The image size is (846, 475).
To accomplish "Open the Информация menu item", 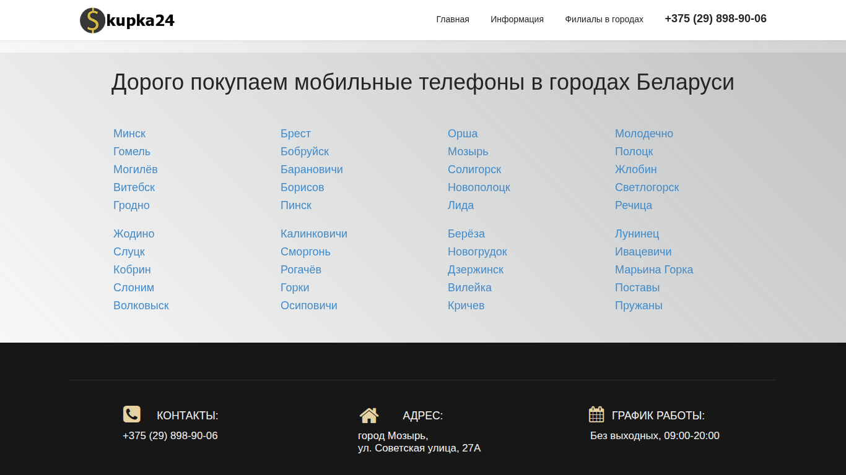I will 517,19.
